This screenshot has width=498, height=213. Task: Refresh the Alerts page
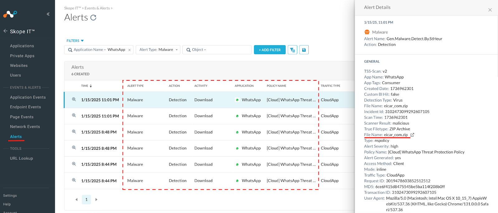click(x=93, y=18)
